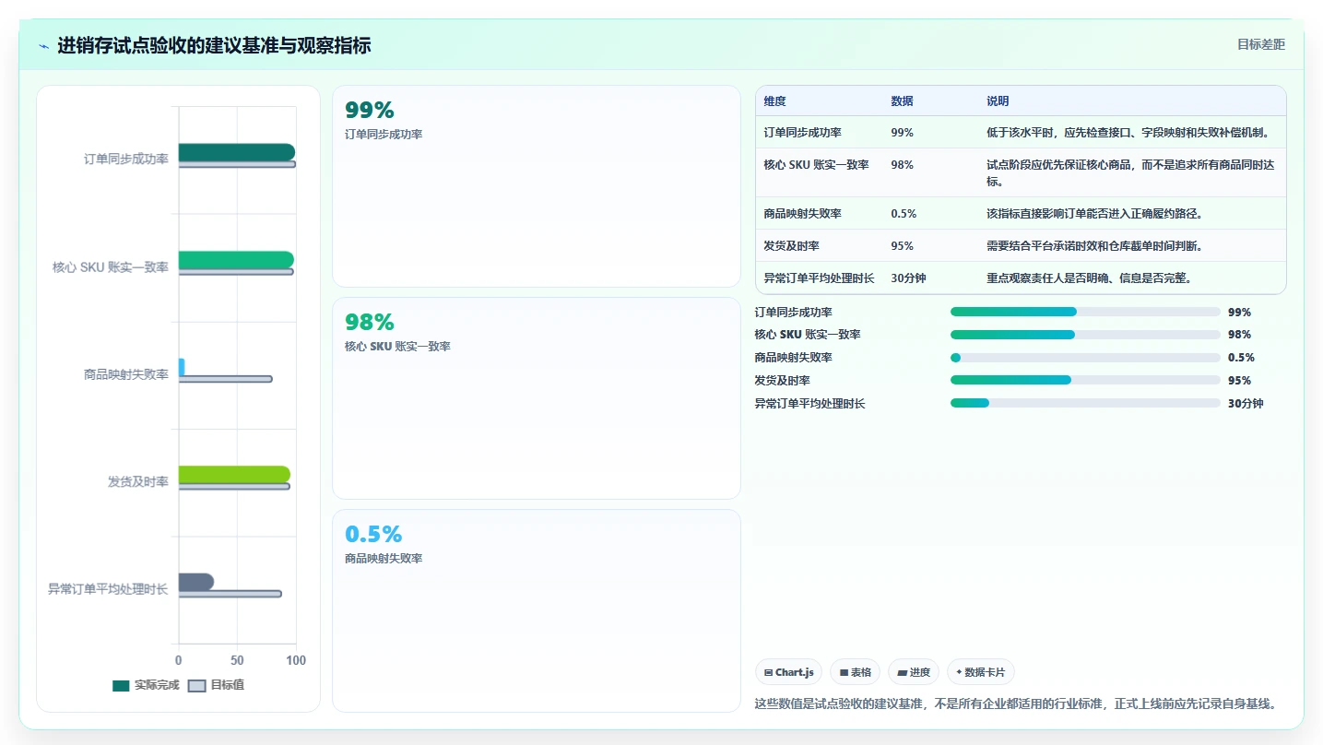Click the description 该指标直接影响订单能否进入正确履约路径

click(1094, 214)
